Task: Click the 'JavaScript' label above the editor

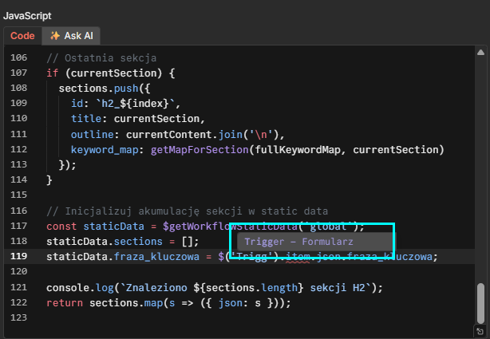Action: pyautogui.click(x=27, y=16)
